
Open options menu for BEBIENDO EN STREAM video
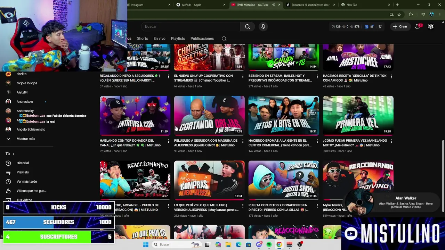coord(317,76)
